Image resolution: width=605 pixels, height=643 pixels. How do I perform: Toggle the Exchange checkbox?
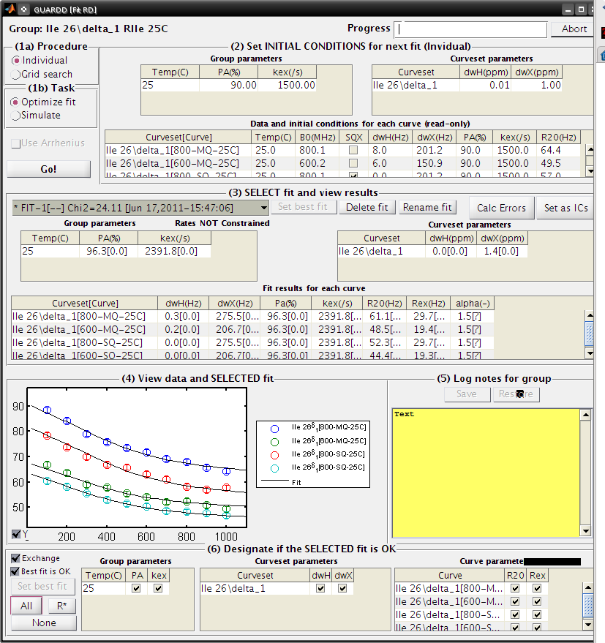tap(15, 558)
